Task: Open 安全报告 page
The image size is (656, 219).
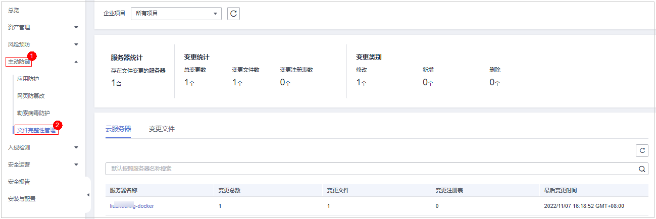Action: (x=19, y=182)
